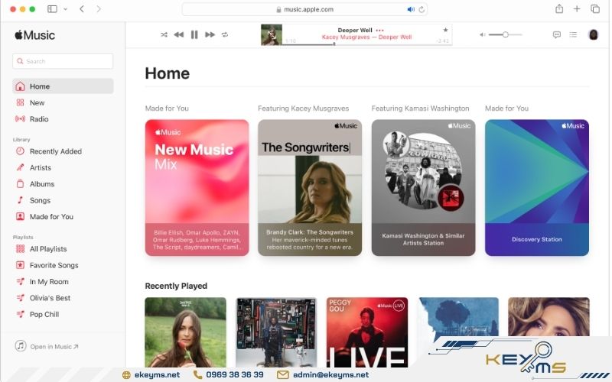This screenshot has height=382, width=612.
Task: Open the Pop Chill playlist
Action: (x=63, y=314)
